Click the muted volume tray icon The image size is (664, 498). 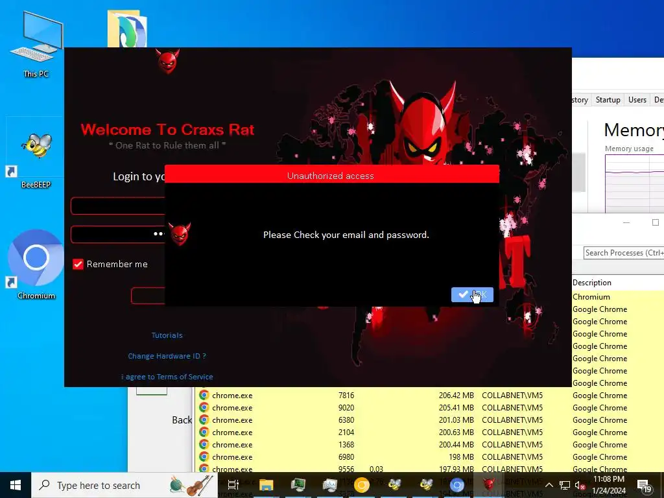coord(580,485)
